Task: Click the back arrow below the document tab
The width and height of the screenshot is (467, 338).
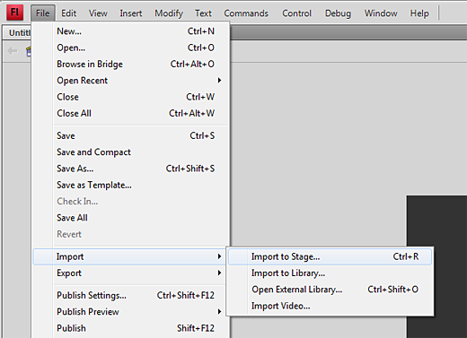Action: coord(13,51)
